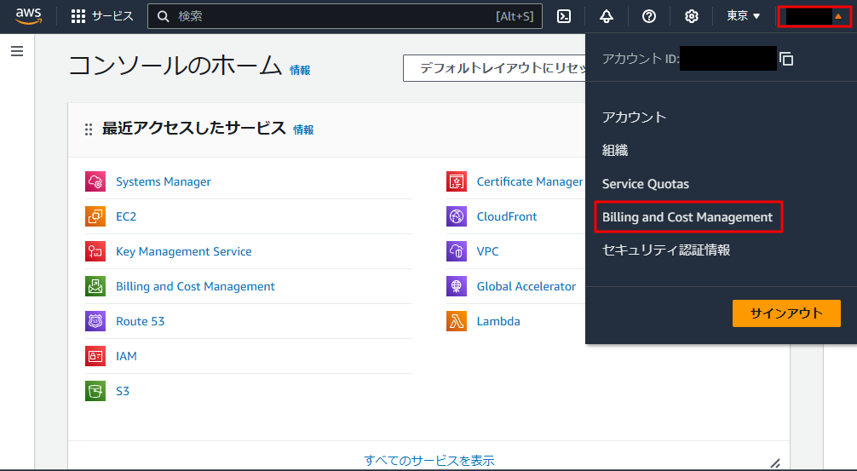Open the Key Management Service link
The image size is (857, 471).
pyautogui.click(x=184, y=251)
